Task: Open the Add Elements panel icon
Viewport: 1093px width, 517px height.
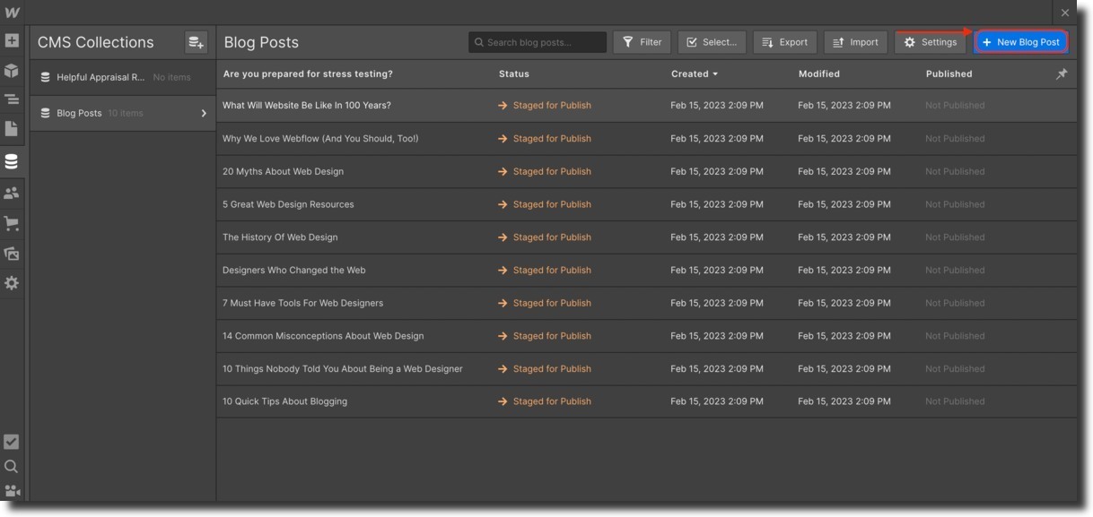Action: coord(12,41)
